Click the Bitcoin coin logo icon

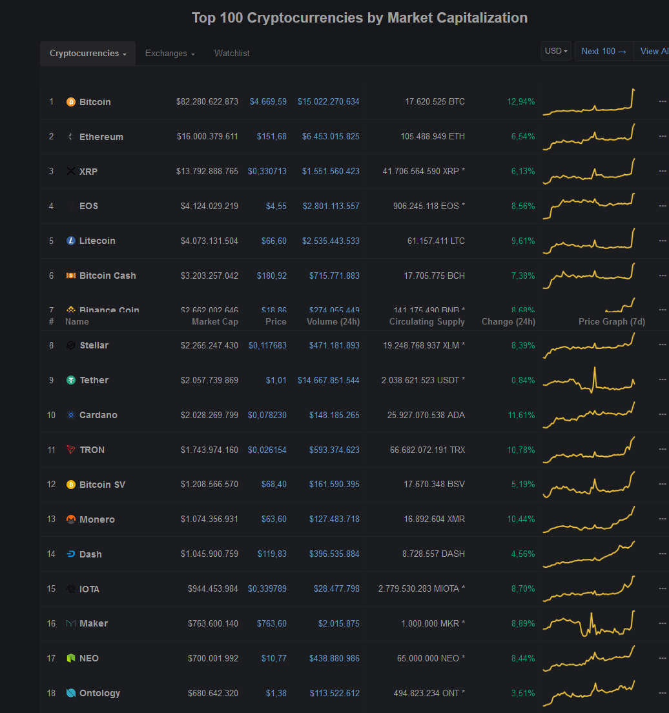click(71, 102)
